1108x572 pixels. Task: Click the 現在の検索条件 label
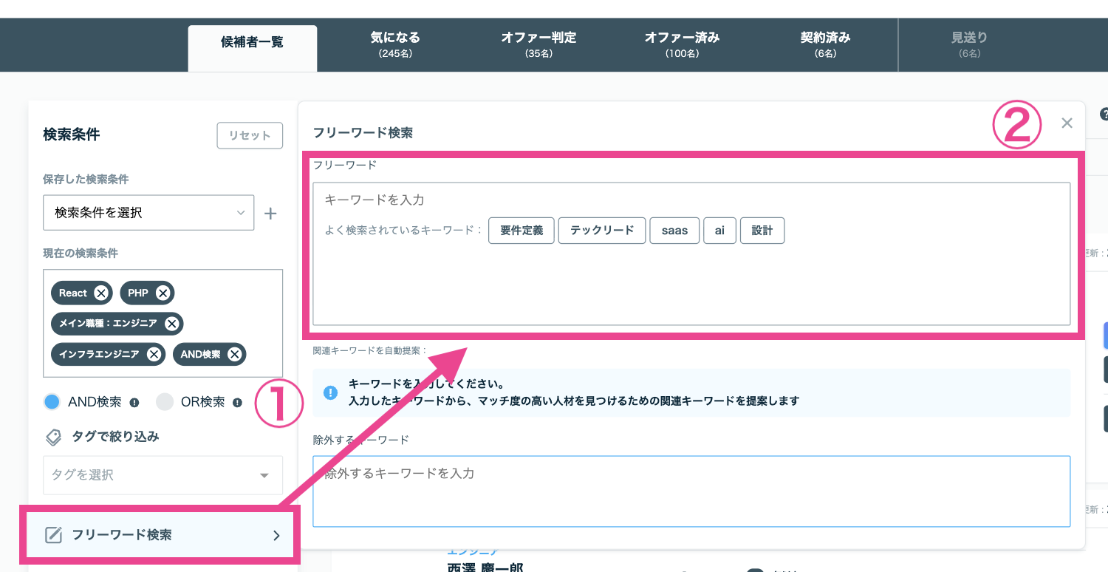coord(81,253)
